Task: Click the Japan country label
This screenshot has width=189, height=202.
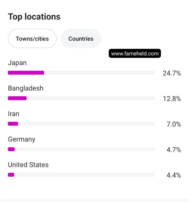Action: tap(17, 63)
